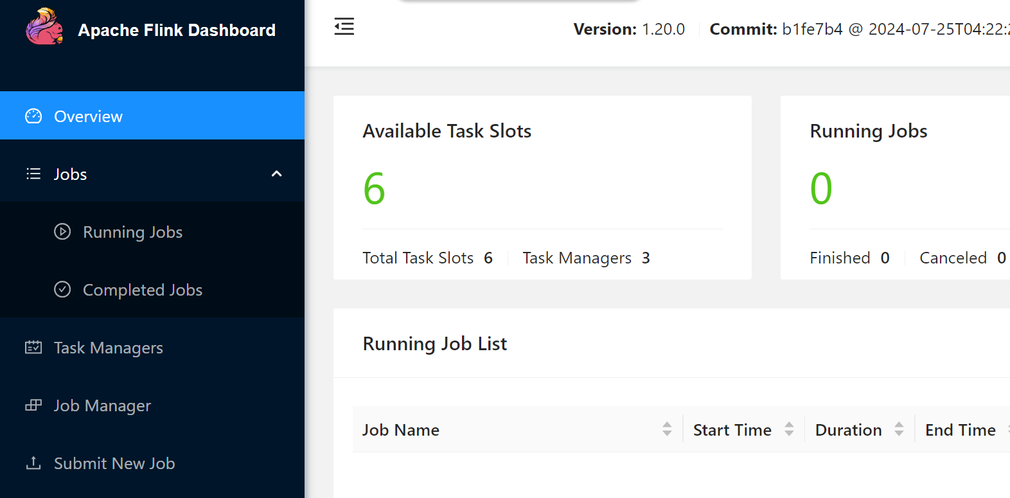Image resolution: width=1010 pixels, height=498 pixels.
Task: Collapse the sidebar with the menu fold icon
Action: (x=344, y=27)
